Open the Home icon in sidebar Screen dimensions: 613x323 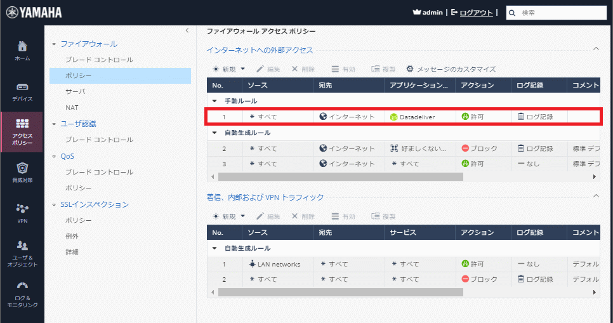point(22,51)
